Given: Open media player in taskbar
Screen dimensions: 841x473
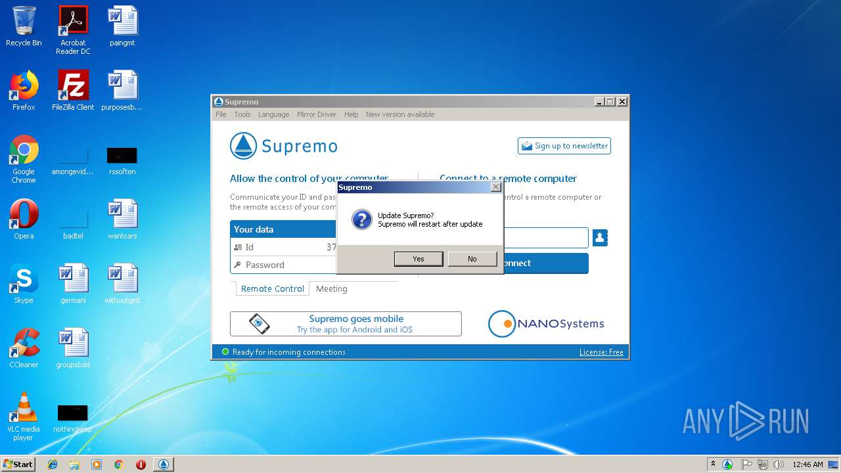Looking at the screenshot, I should tap(97, 464).
